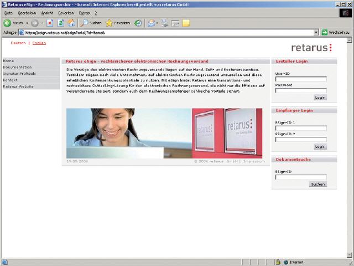Open Favoriten star toolbar button

(118, 23)
